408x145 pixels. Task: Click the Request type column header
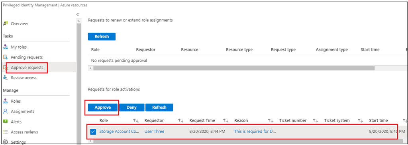(283, 49)
